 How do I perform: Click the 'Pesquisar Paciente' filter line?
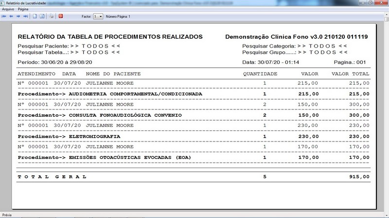(x=69, y=46)
